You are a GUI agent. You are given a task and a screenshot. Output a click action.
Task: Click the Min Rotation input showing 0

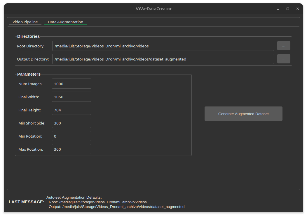pyautogui.click(x=71, y=136)
